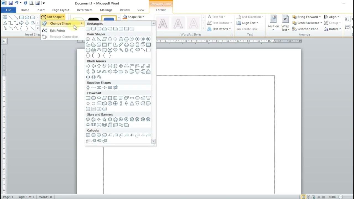Expand the Rotate dropdown
The width and height of the screenshot is (354, 199).
pyautogui.click(x=333, y=29)
